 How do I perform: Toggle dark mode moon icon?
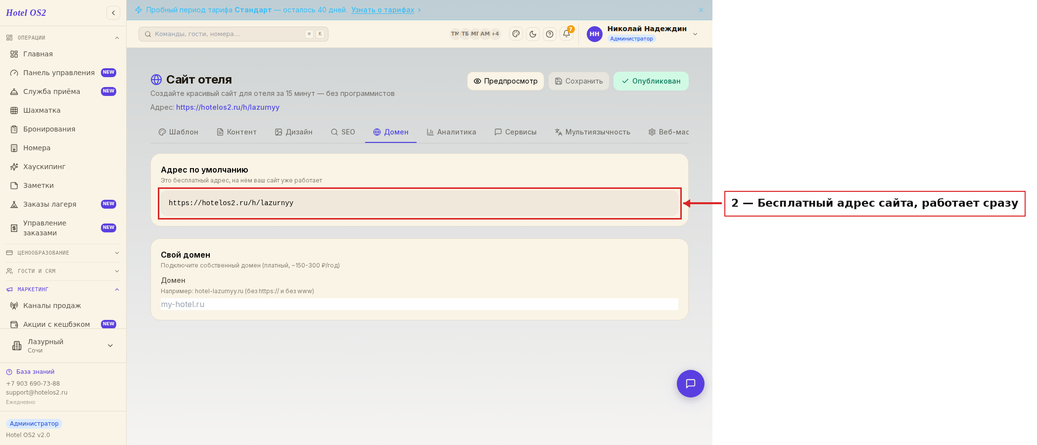(x=533, y=34)
